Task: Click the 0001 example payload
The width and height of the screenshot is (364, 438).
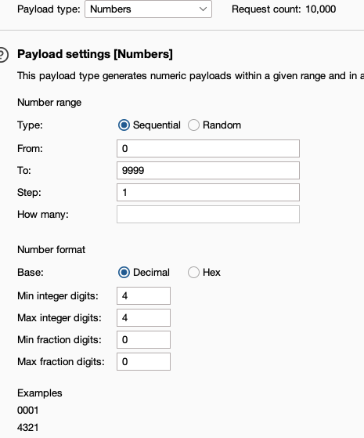Action: tap(28, 411)
